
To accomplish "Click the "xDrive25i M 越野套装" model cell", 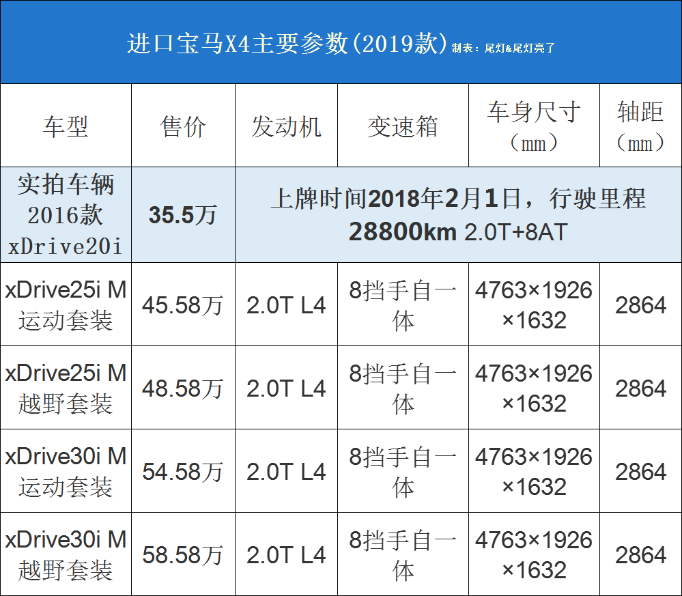I will [x=66, y=388].
